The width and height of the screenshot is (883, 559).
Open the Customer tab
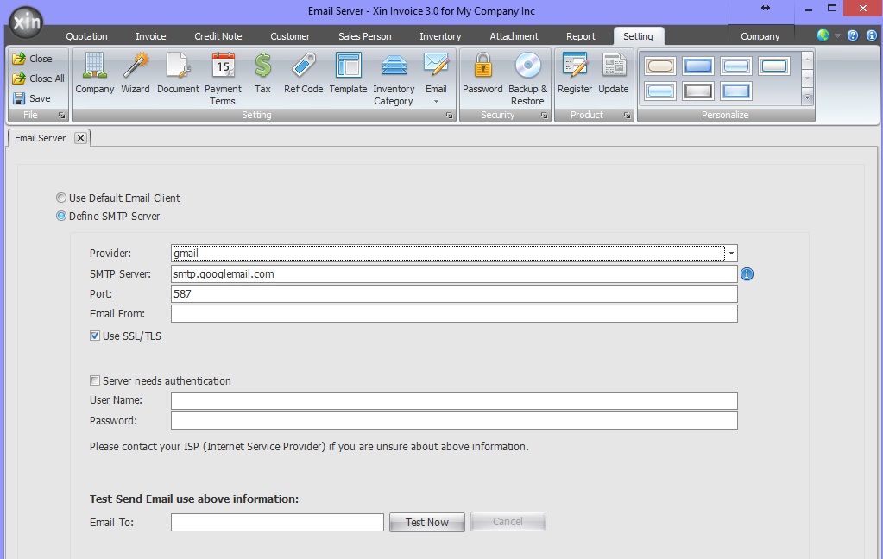tap(290, 36)
